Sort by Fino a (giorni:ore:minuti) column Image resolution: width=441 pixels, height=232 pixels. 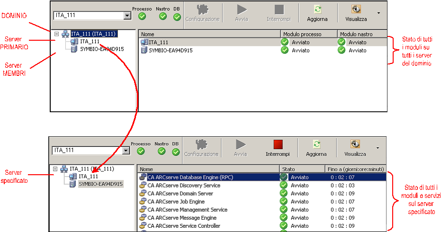(x=356, y=169)
